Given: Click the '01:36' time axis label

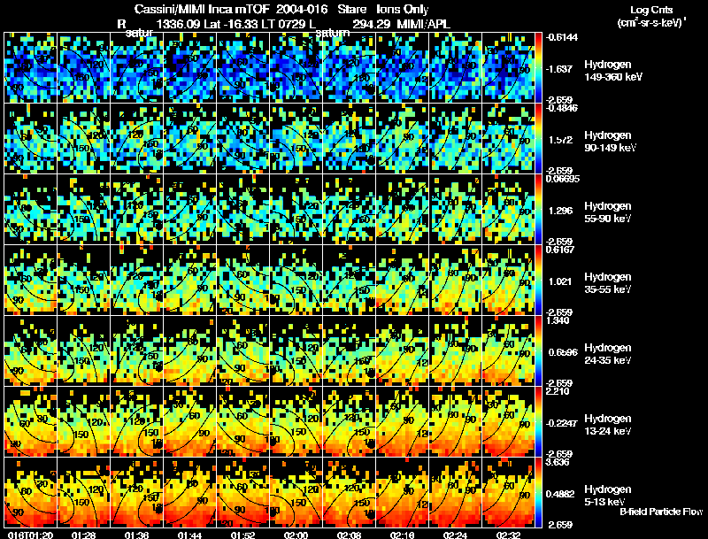Looking at the screenshot, I should coord(137,535).
